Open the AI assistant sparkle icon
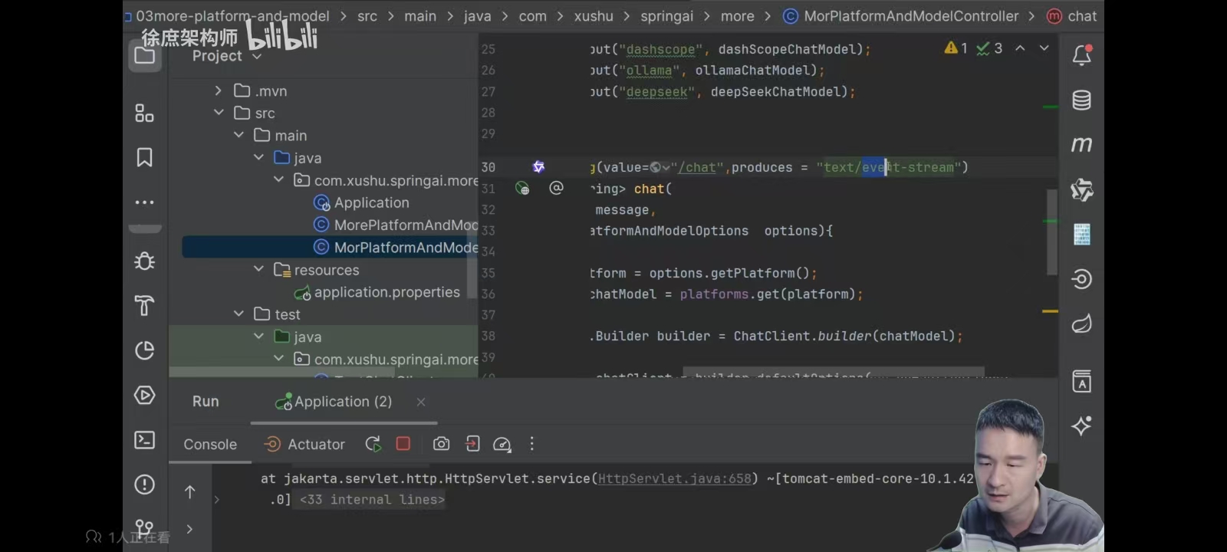The height and width of the screenshot is (552, 1227). coord(1082,426)
